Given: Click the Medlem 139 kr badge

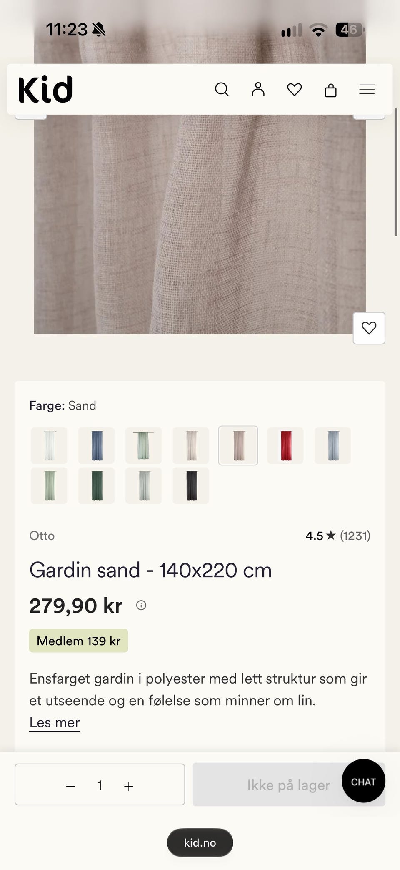Looking at the screenshot, I should tap(78, 641).
